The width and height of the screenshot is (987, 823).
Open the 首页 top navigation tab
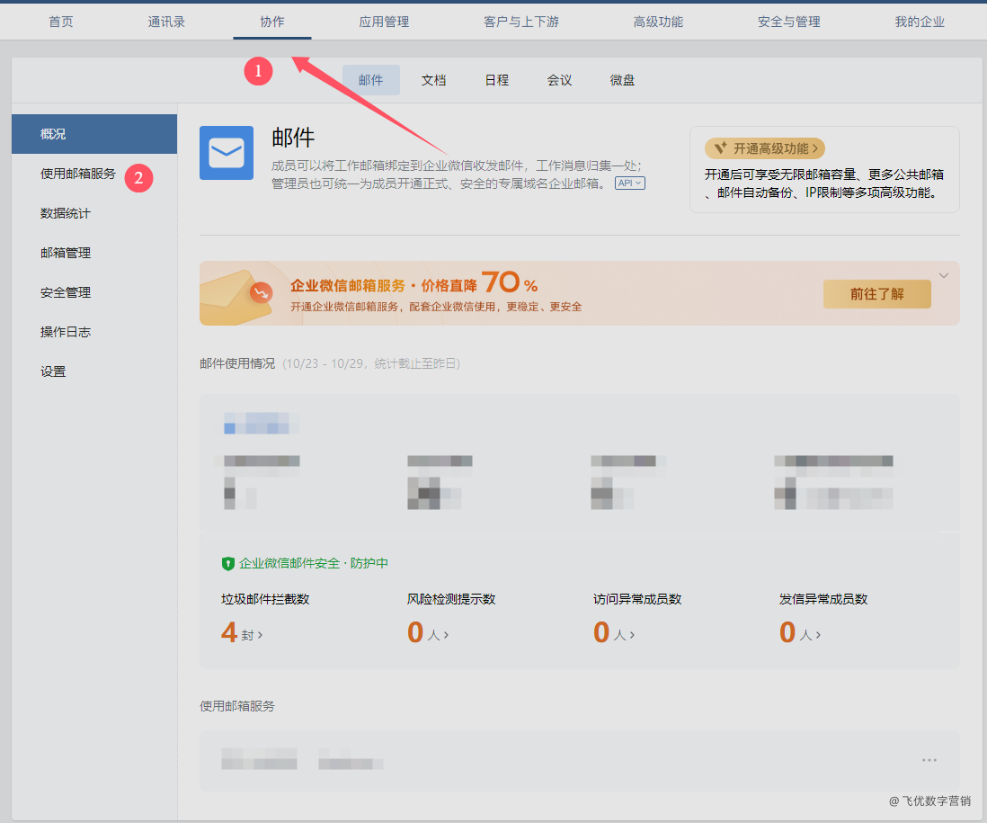click(x=61, y=22)
